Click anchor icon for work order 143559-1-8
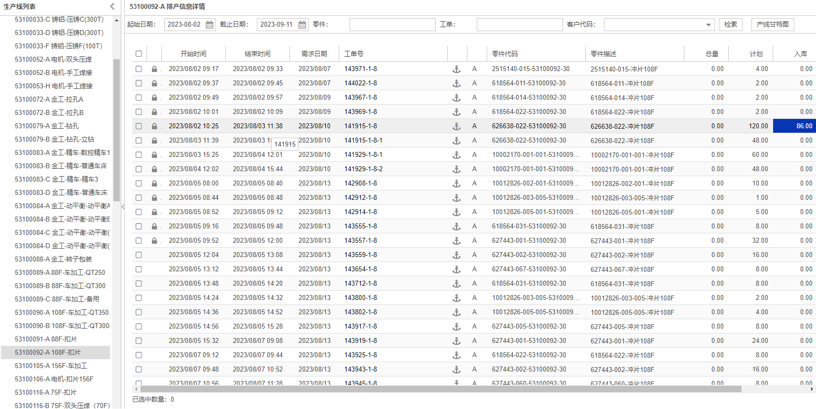This screenshot has height=409, width=816. pos(457,255)
